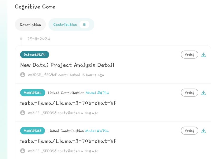Screen dimensions: 211x159
Task: Click the Voting button for Dataset#5370
Action: (x=189, y=55)
